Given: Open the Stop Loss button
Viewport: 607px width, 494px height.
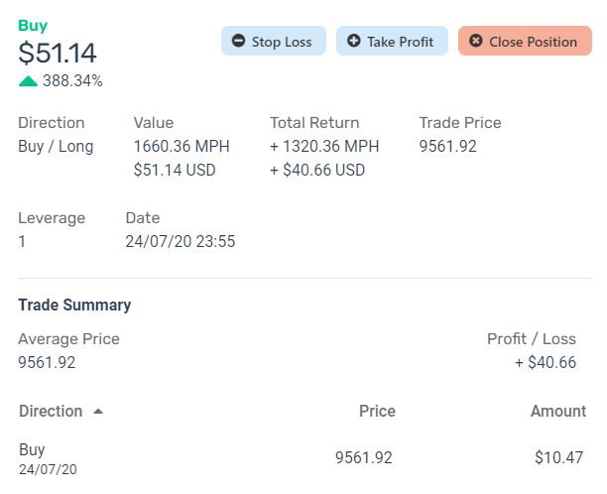Looking at the screenshot, I should (x=274, y=41).
